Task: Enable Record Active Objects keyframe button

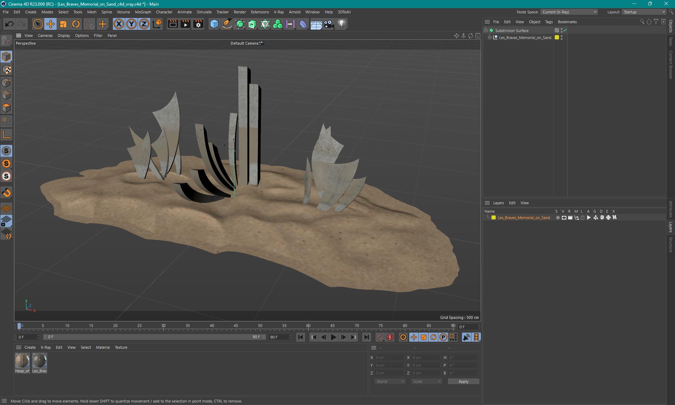Action: (x=380, y=337)
